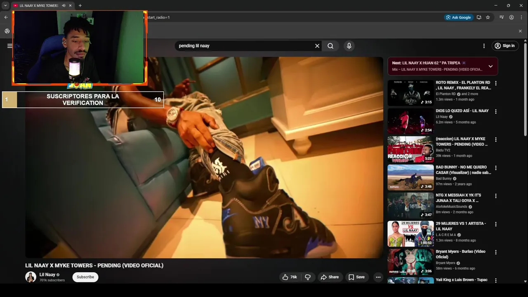The width and height of the screenshot is (528, 297).
Task: Clear the search text with the X icon
Action: point(317,46)
